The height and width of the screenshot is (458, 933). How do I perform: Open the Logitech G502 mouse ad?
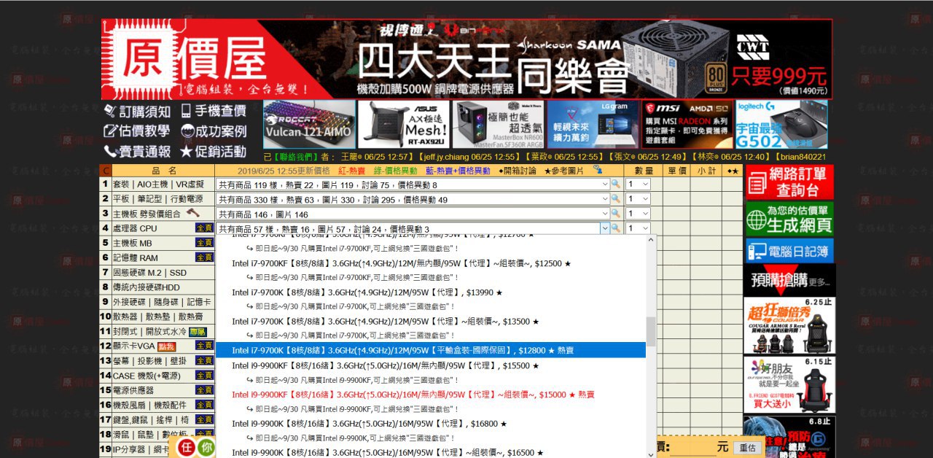[x=781, y=124]
